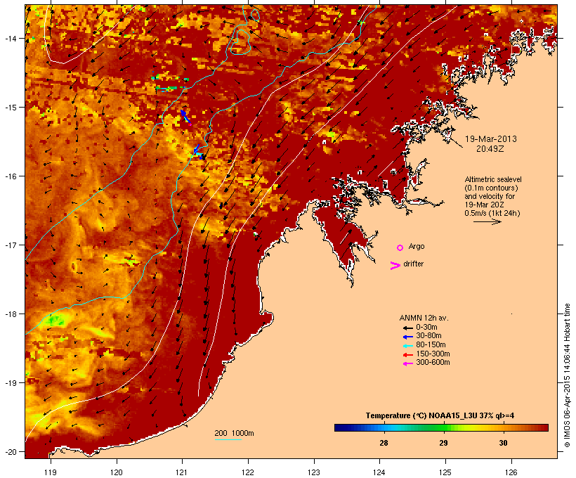This screenshot has height=478, width=576.
Task: Click the '200 1000m' isobath label
Action: pos(234,433)
